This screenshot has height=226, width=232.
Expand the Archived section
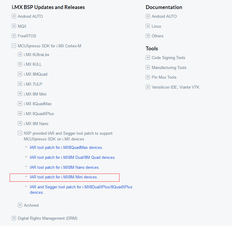click(x=20, y=205)
